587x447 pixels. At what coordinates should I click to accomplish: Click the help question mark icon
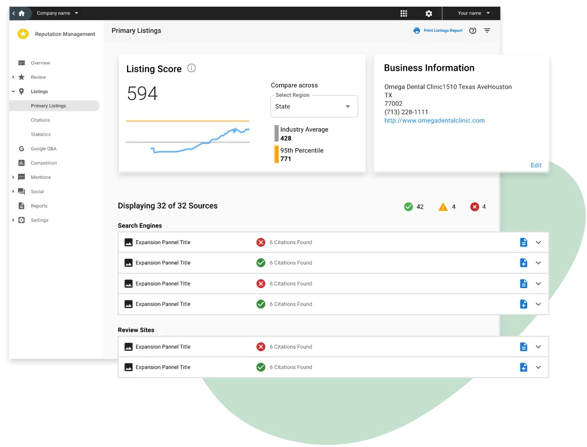tap(472, 30)
